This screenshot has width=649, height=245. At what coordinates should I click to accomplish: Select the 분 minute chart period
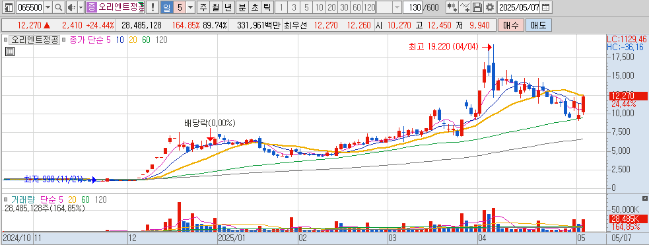click(242, 7)
